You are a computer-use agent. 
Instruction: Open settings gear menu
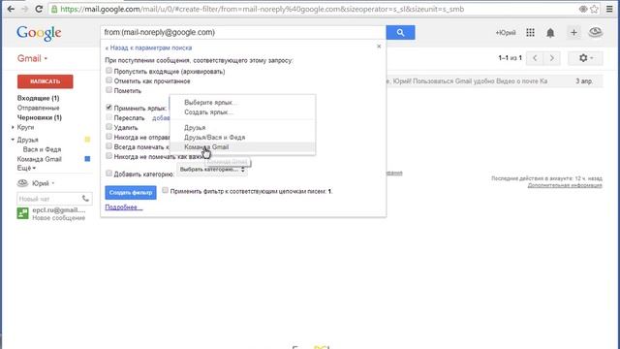tap(585, 58)
